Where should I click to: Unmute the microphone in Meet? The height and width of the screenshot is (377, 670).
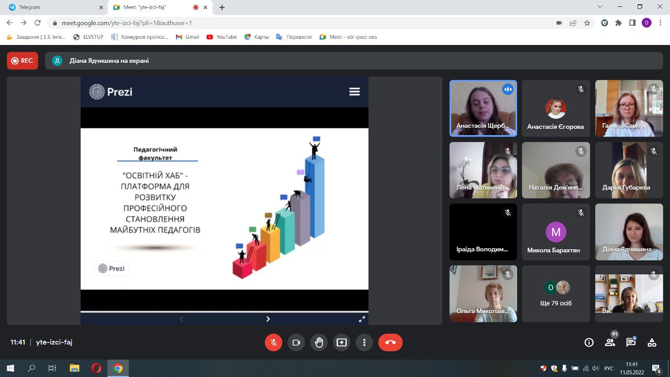coord(273,342)
